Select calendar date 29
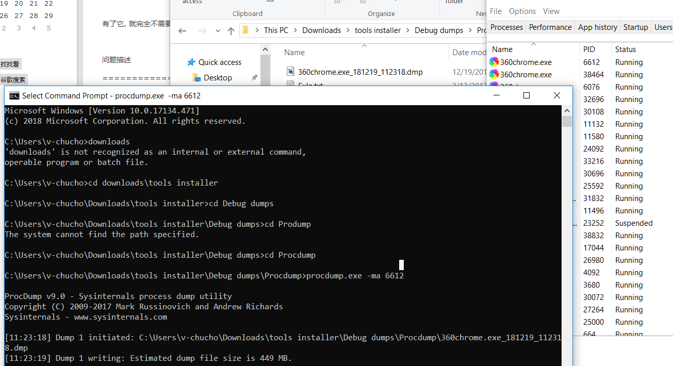673x366 pixels. coord(48,16)
